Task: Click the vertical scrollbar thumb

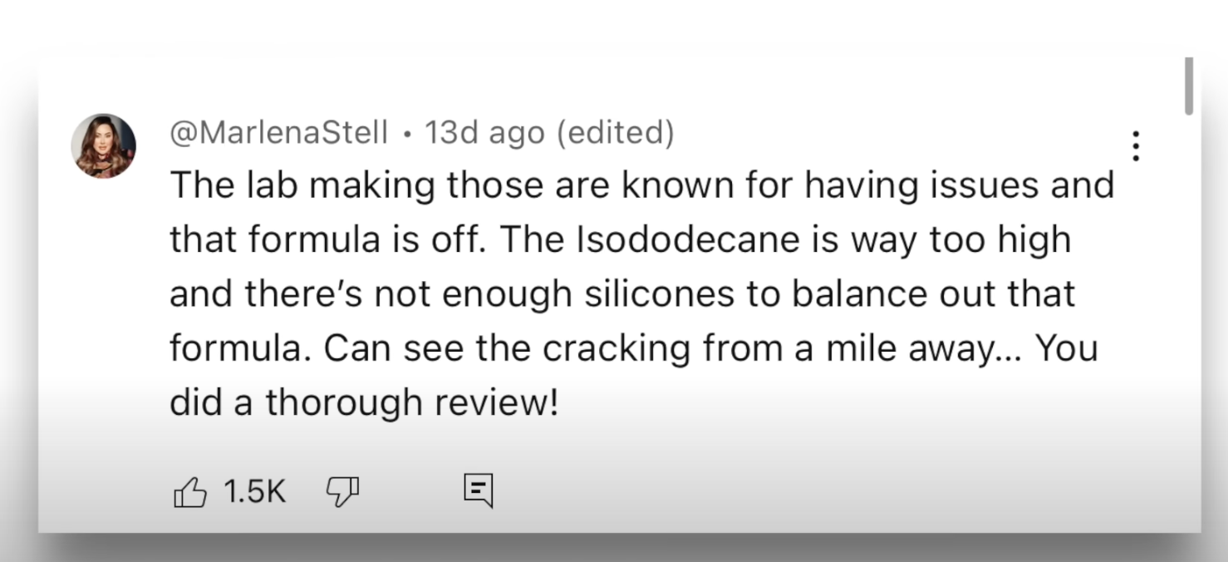Action: pyautogui.click(x=1189, y=86)
